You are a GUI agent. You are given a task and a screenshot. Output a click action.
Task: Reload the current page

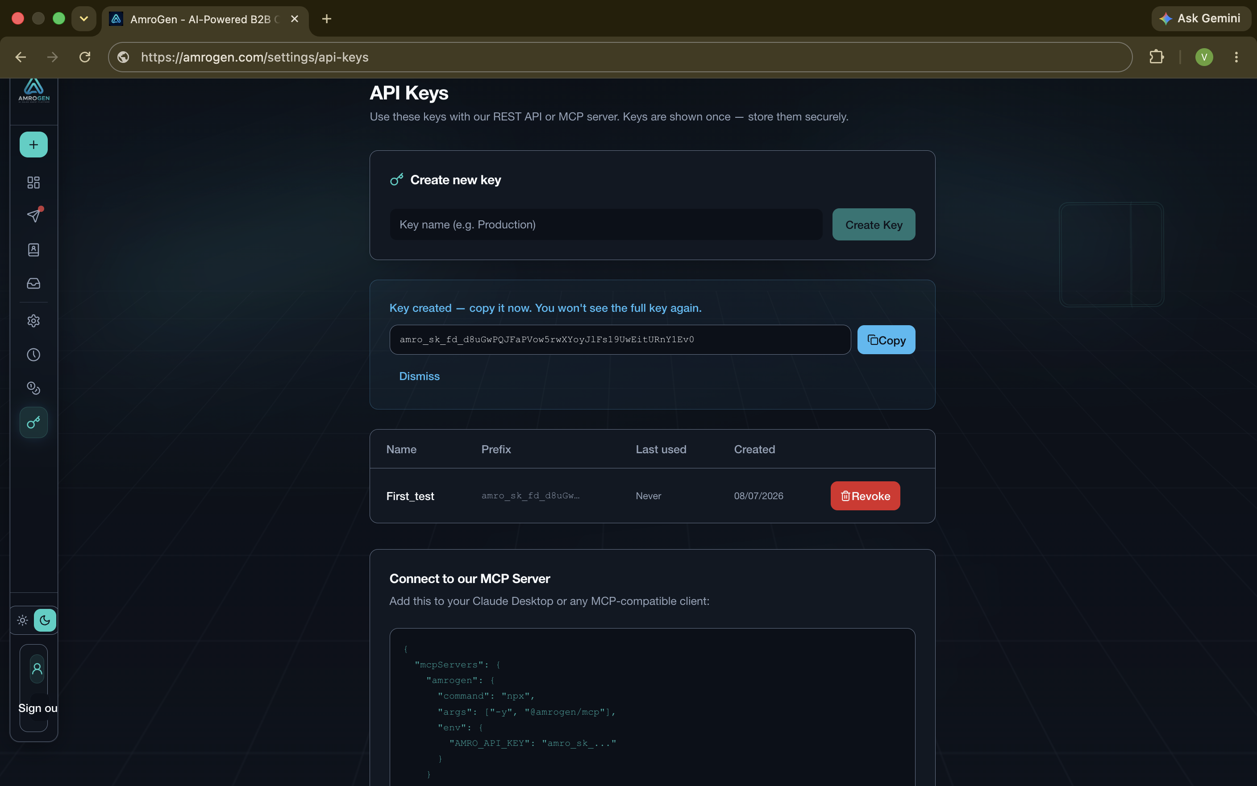[x=85, y=57]
